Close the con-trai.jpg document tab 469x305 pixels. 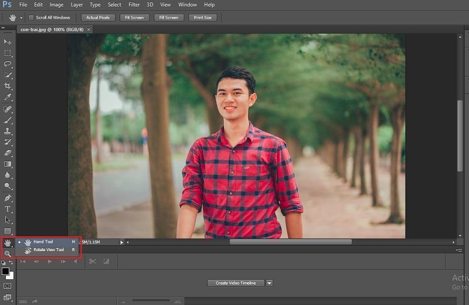(89, 29)
